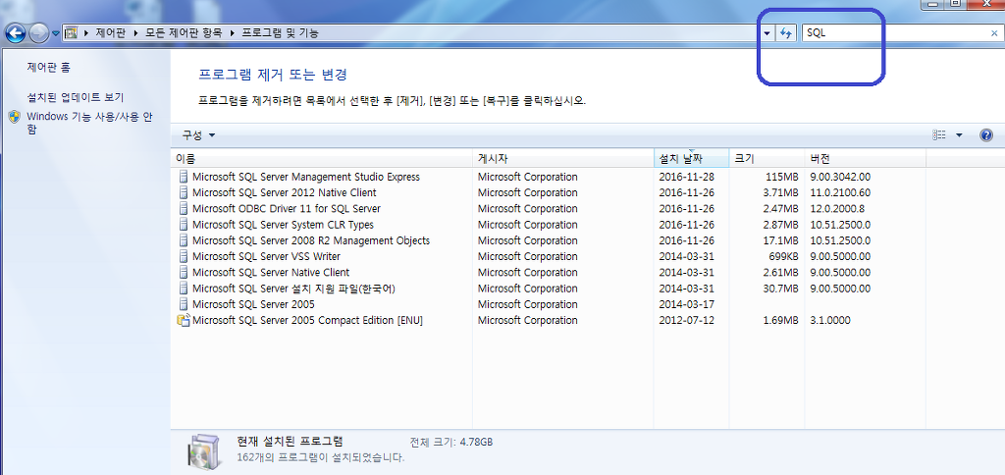The image size is (1005, 475).
Task: Click the Forward navigation arrow button
Action: pyautogui.click(x=39, y=32)
